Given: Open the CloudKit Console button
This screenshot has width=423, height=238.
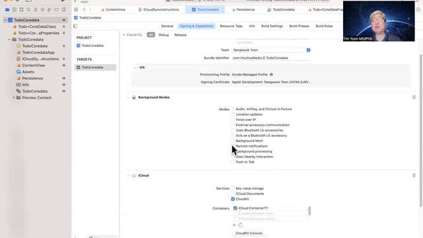Looking at the screenshot, I should pyautogui.click(x=249, y=233).
